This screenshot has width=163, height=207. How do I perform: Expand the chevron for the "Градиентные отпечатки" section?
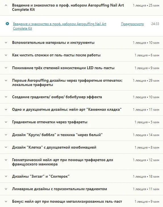(6, 122)
